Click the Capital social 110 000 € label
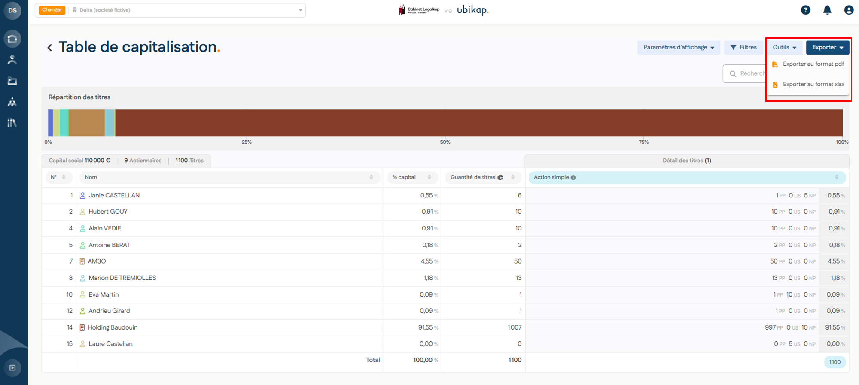This screenshot has height=385, width=859. 79,161
